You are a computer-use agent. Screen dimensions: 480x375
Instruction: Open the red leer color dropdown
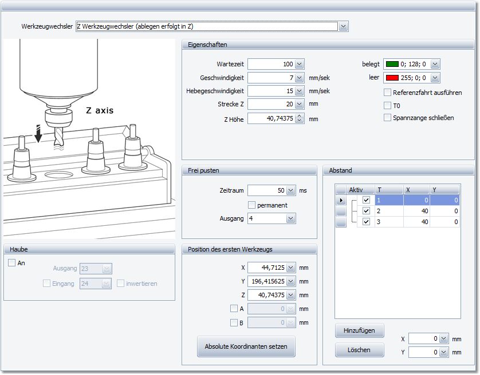click(x=435, y=77)
